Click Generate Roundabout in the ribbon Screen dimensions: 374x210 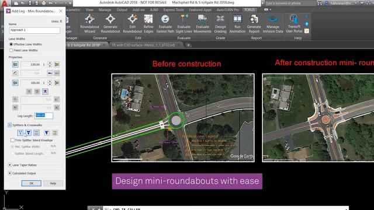coord(110,23)
